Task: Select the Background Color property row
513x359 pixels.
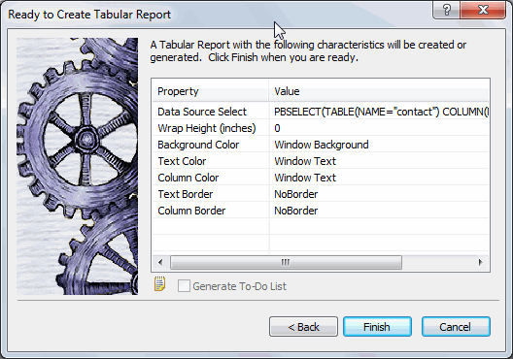Action: 321,145
